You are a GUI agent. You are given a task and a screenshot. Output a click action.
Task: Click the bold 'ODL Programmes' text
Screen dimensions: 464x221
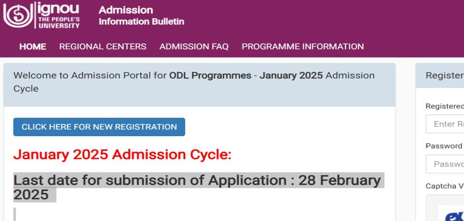tap(210, 76)
